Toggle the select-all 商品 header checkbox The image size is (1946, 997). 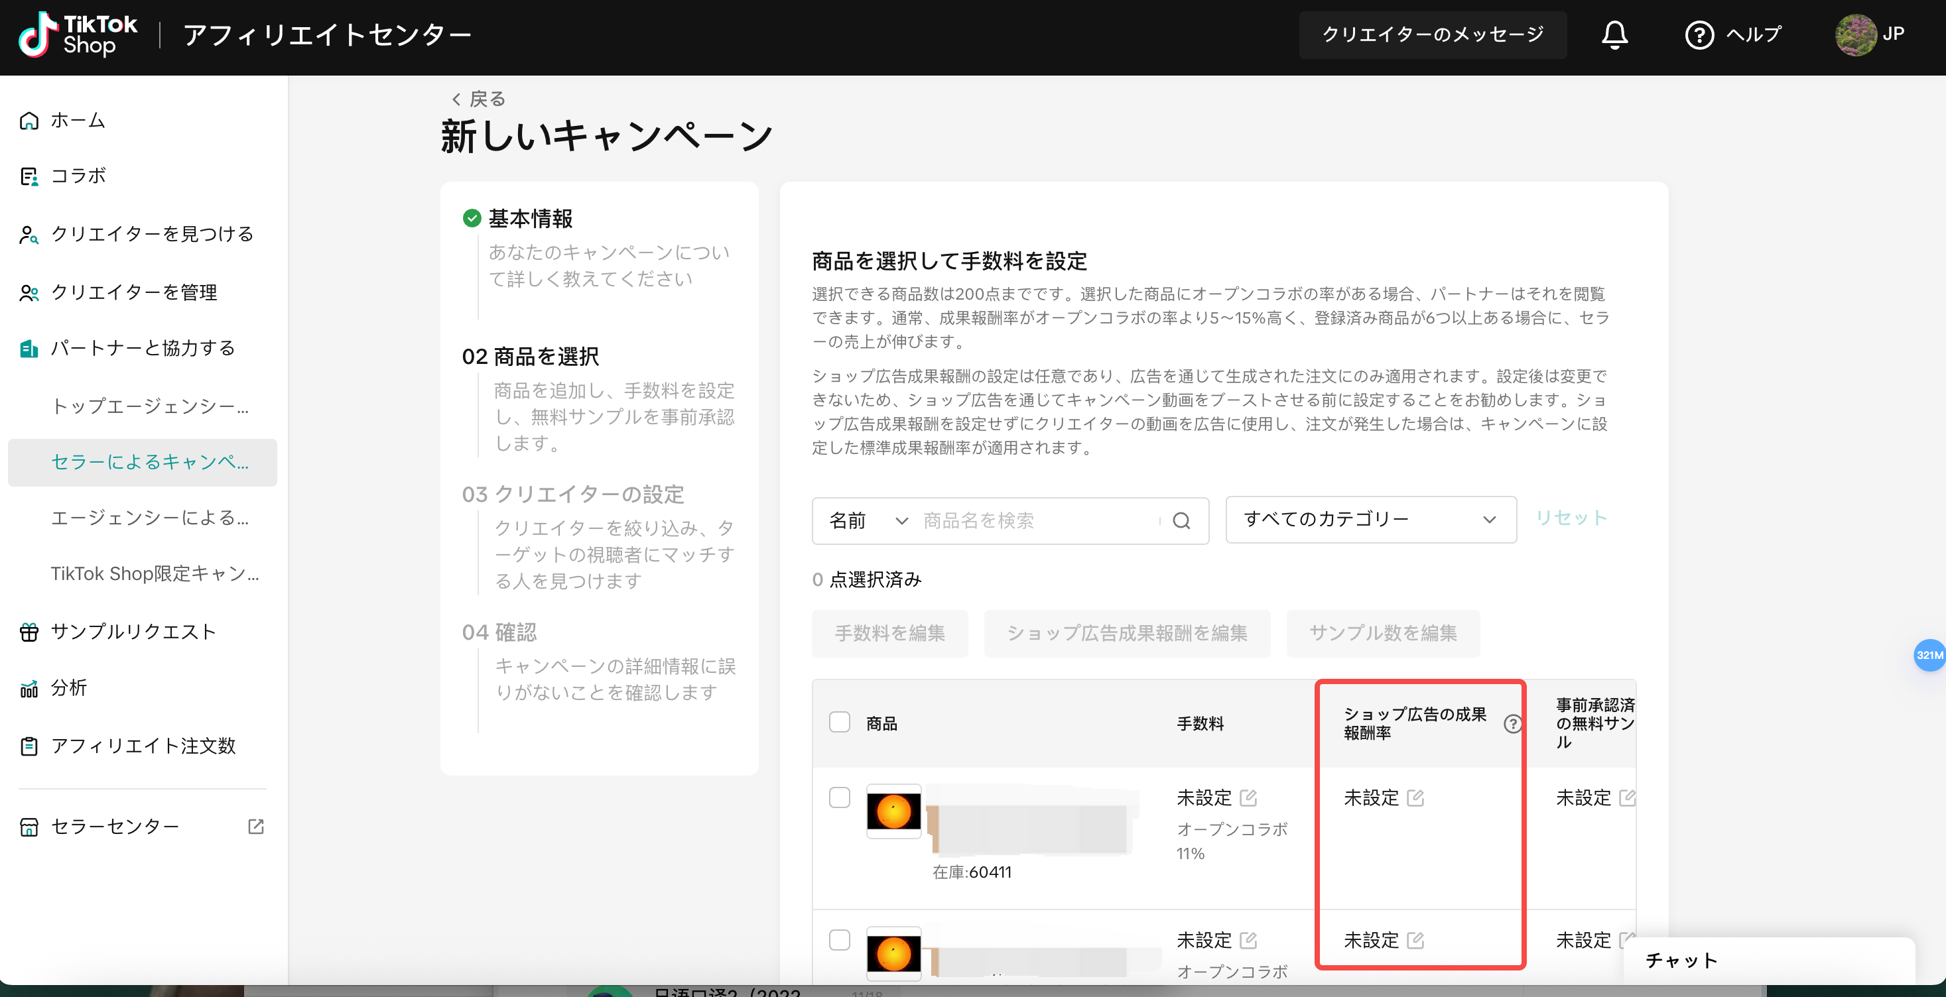coord(839,722)
